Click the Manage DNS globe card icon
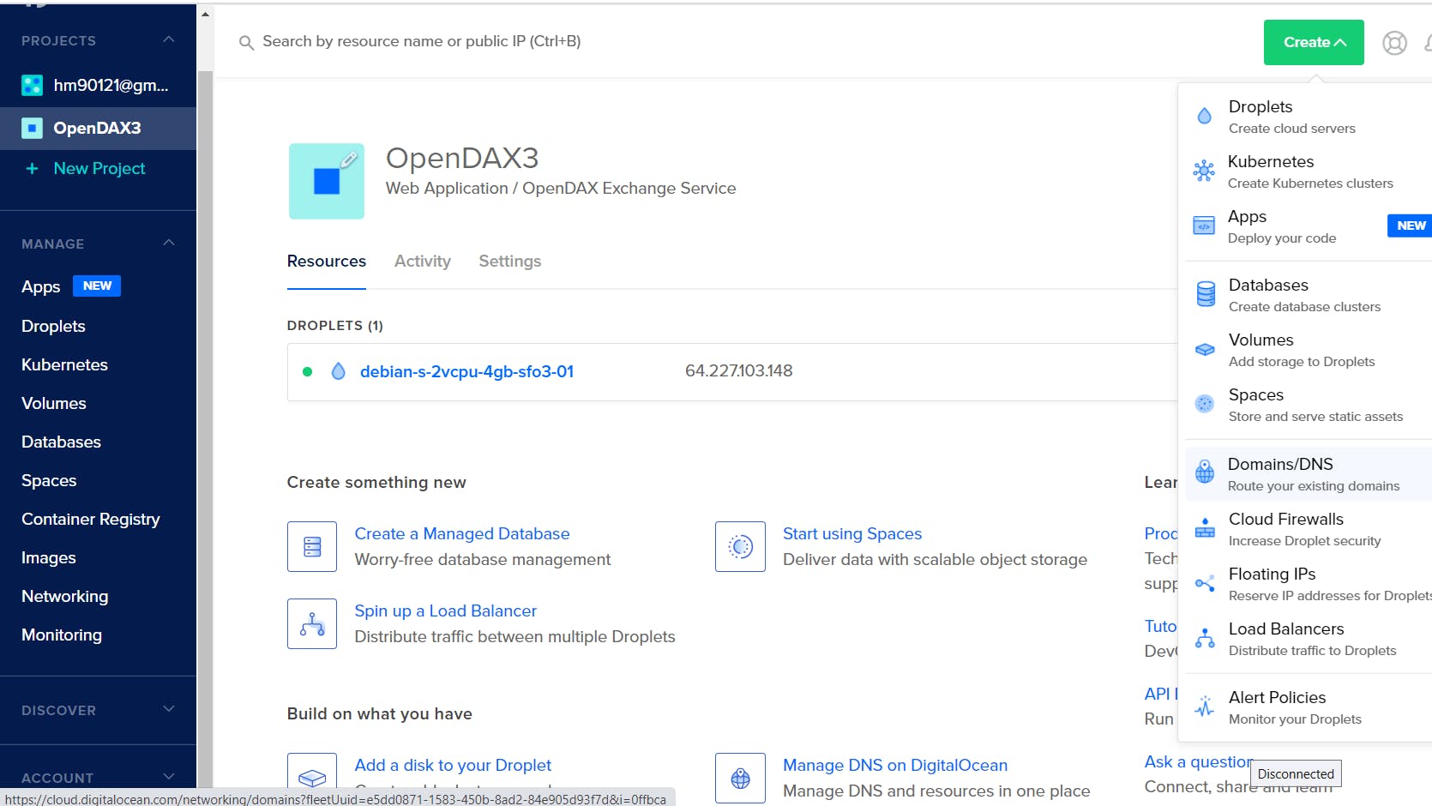The height and width of the screenshot is (806, 1432). (740, 778)
